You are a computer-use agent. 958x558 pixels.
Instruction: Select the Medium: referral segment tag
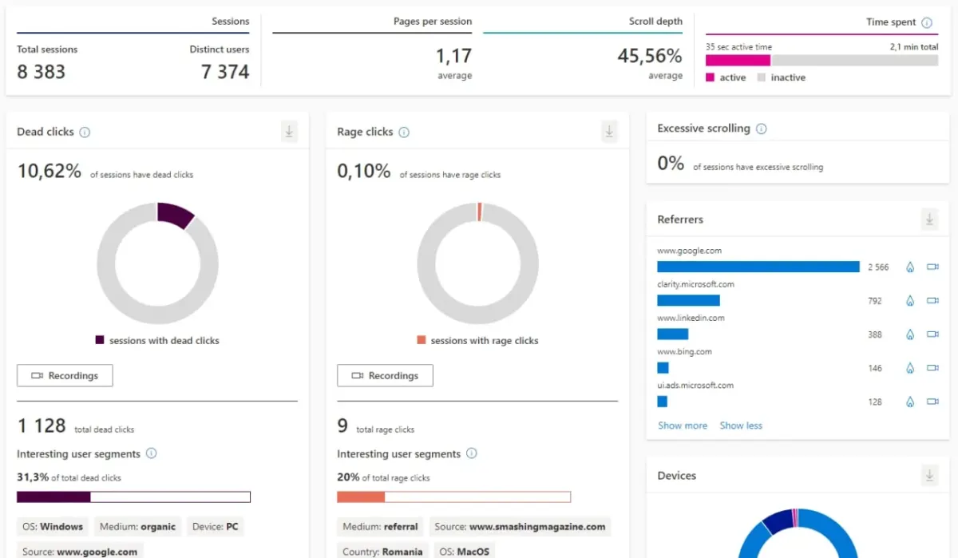tap(381, 527)
